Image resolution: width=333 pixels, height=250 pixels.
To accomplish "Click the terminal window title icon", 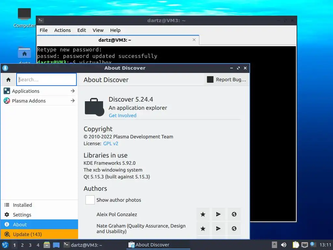I will 41,21.
